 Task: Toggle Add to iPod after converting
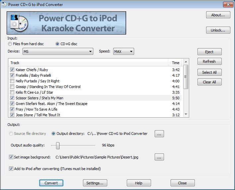[x=11, y=169]
